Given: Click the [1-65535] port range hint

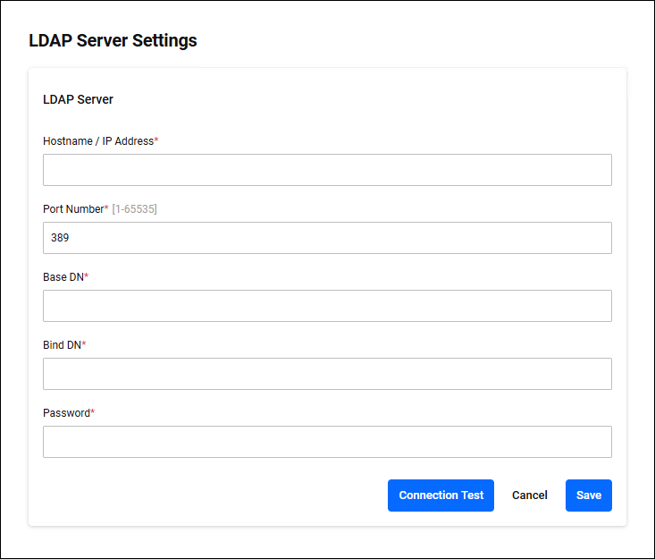Looking at the screenshot, I should (134, 209).
